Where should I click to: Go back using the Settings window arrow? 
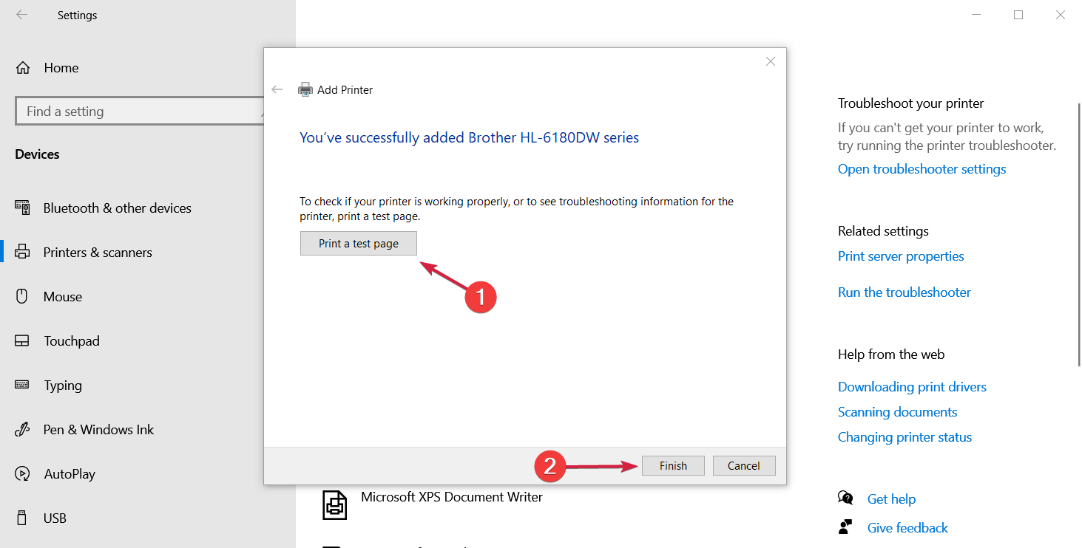coord(22,15)
